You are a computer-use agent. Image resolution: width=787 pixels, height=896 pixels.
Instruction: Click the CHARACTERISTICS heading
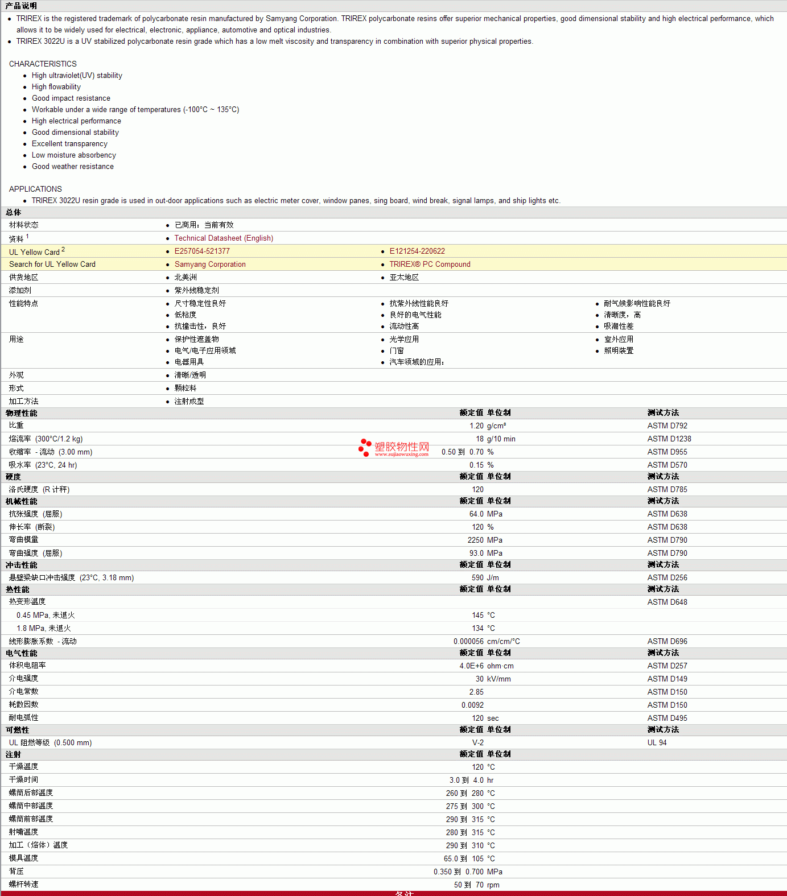(43, 64)
